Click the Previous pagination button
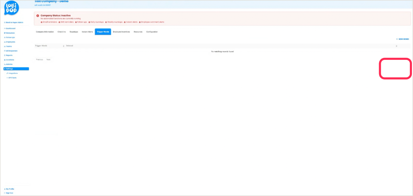Screen dimensions: 413x196 [39, 60]
